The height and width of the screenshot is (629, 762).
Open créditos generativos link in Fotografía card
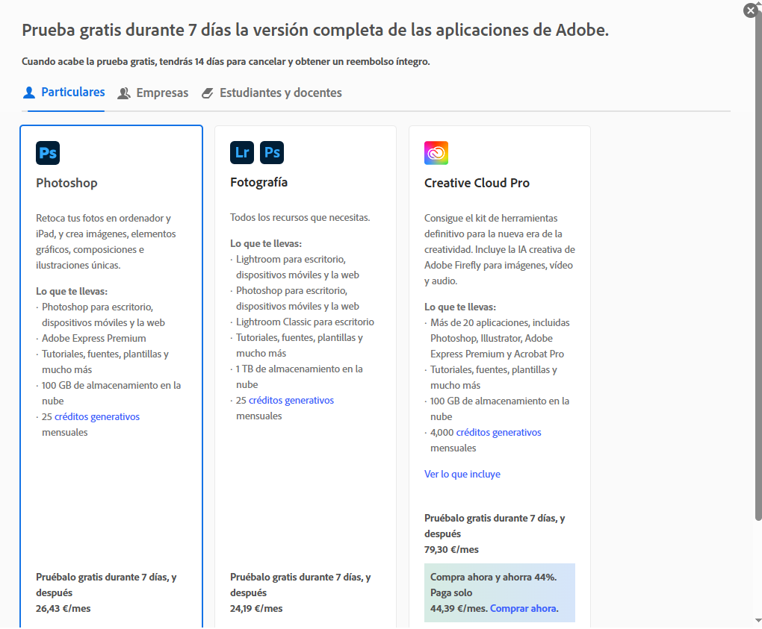click(x=291, y=401)
